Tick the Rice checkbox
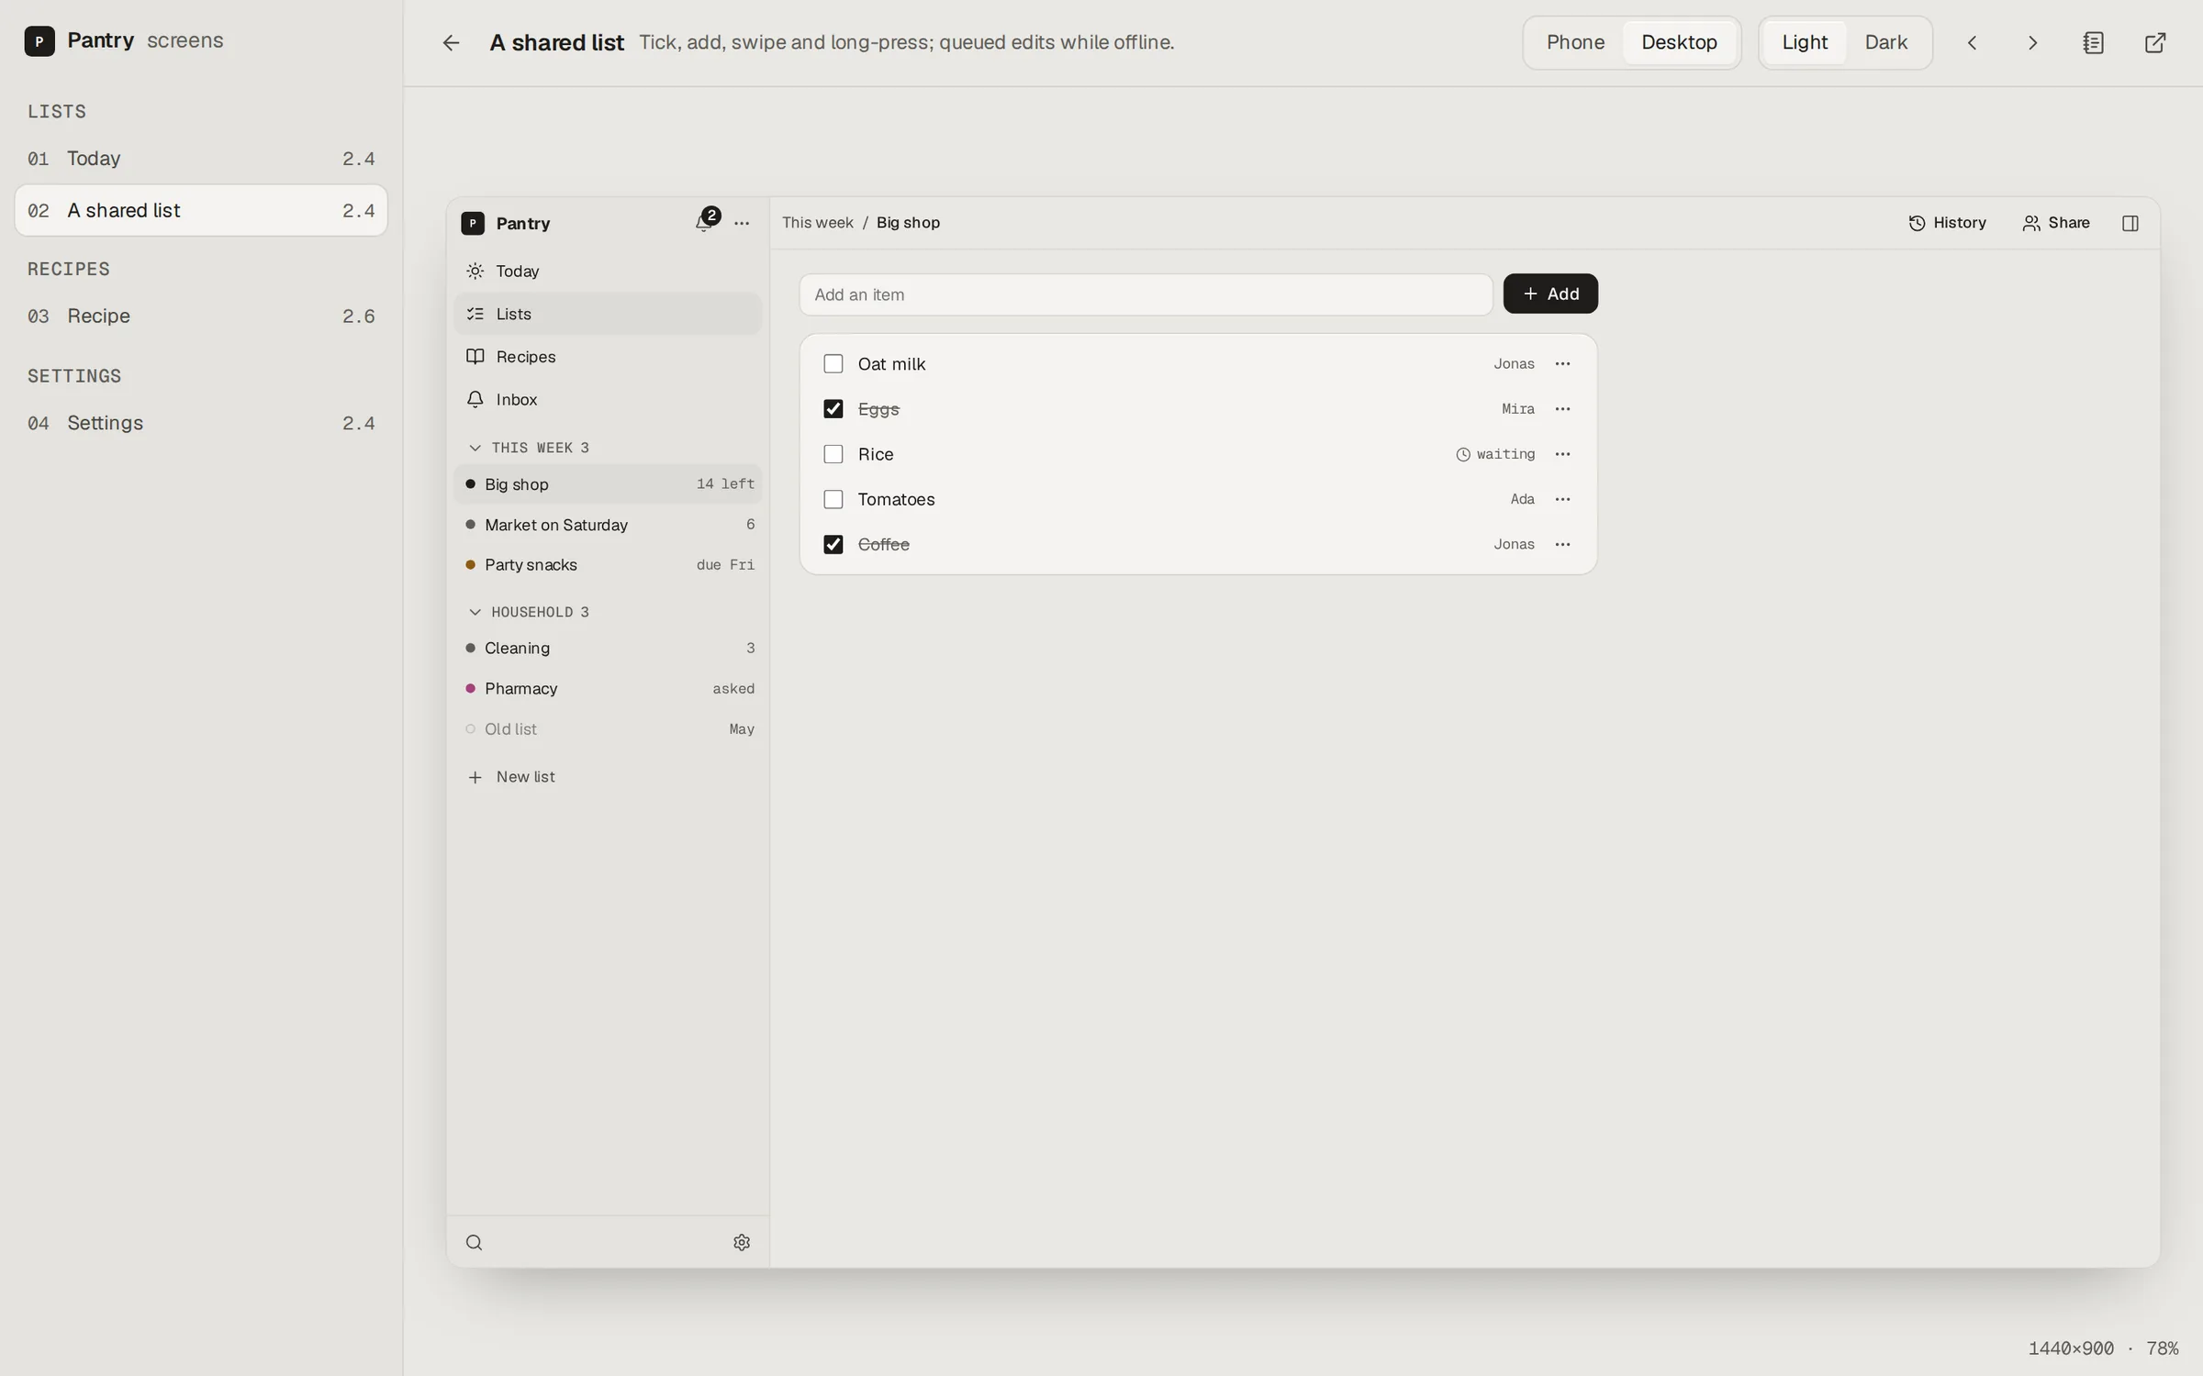 click(833, 454)
